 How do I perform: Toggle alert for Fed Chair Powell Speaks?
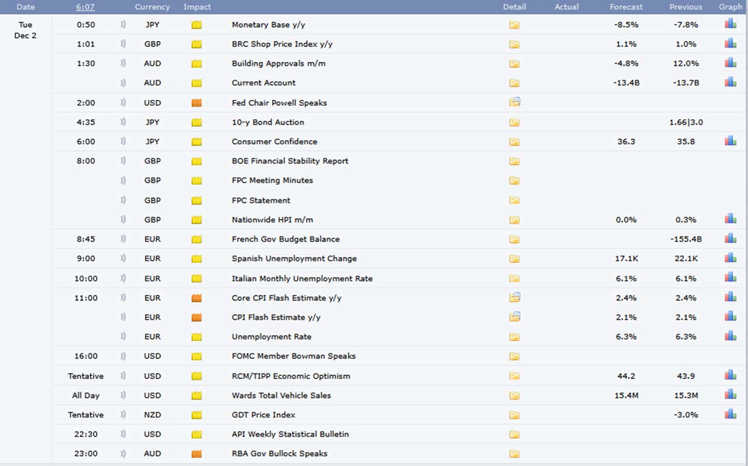point(123,103)
